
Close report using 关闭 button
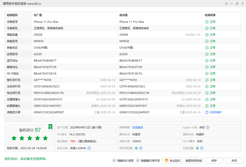coord(234,160)
